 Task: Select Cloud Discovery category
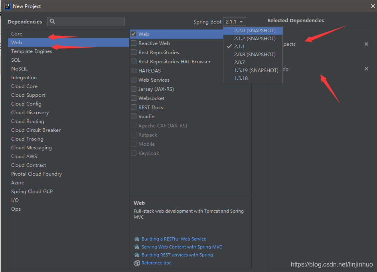coord(69,113)
